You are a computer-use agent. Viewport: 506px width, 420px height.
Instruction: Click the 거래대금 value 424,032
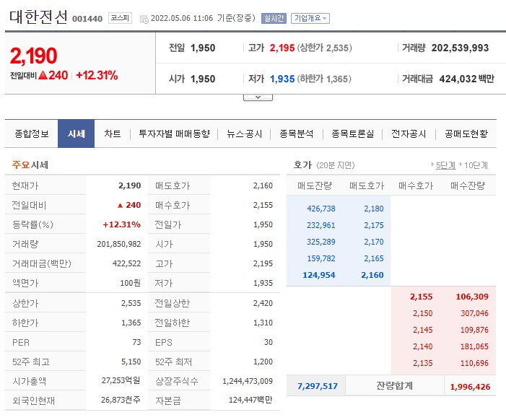(458, 79)
